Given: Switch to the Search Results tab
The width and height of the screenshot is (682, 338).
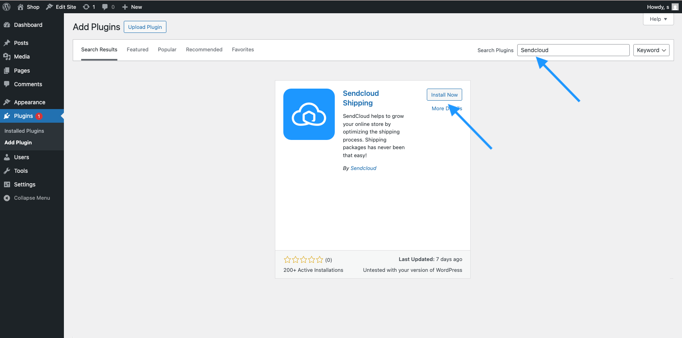Looking at the screenshot, I should click(x=99, y=50).
